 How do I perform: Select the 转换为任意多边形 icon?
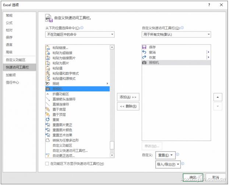(48, 140)
